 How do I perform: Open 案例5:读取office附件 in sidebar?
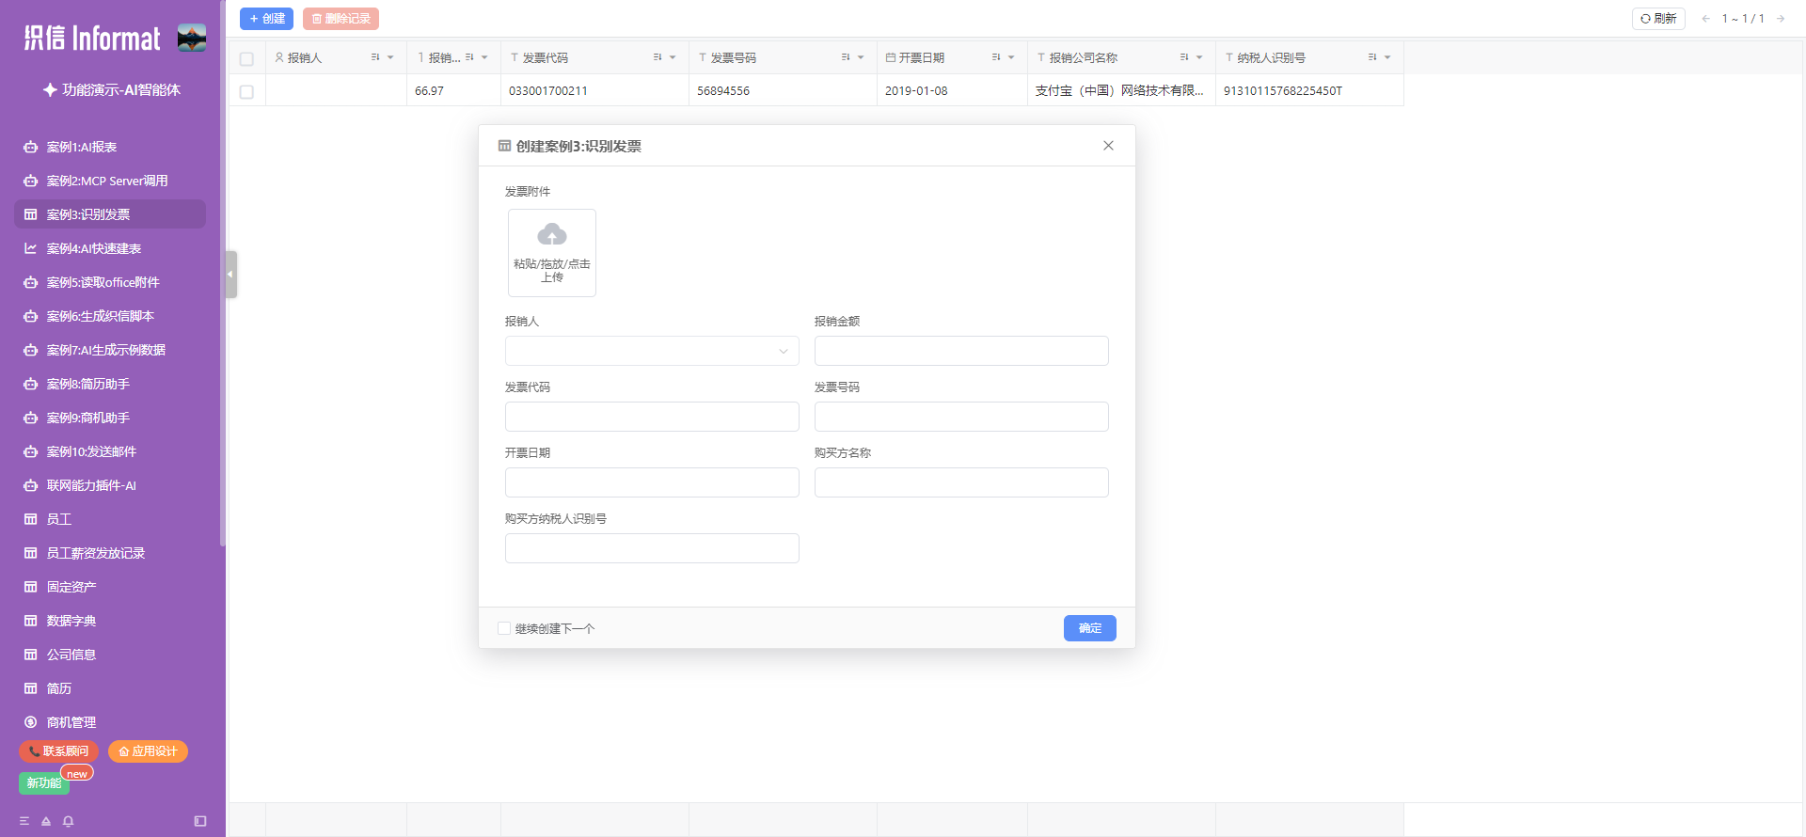[x=110, y=282]
